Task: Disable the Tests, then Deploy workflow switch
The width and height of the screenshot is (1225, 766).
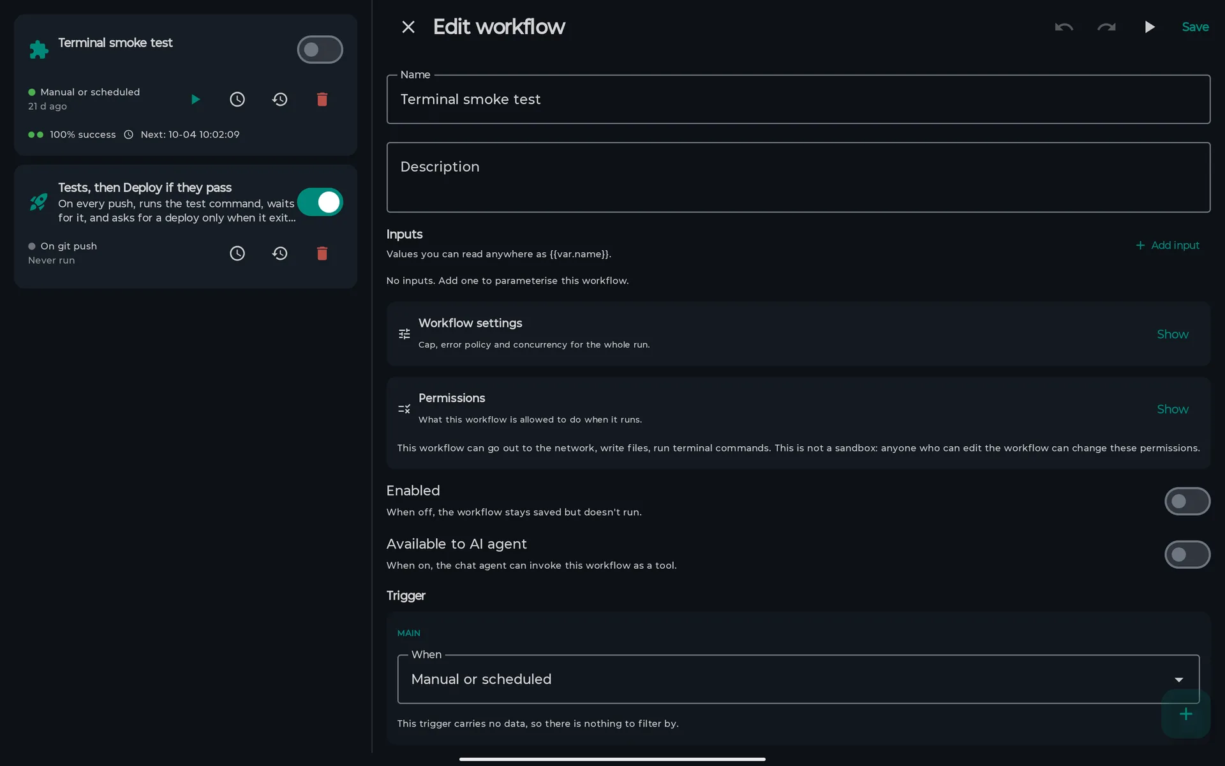Action: coord(320,202)
